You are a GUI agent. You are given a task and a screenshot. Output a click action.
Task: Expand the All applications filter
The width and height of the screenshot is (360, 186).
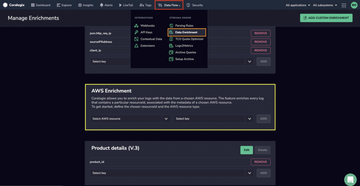[298, 5]
